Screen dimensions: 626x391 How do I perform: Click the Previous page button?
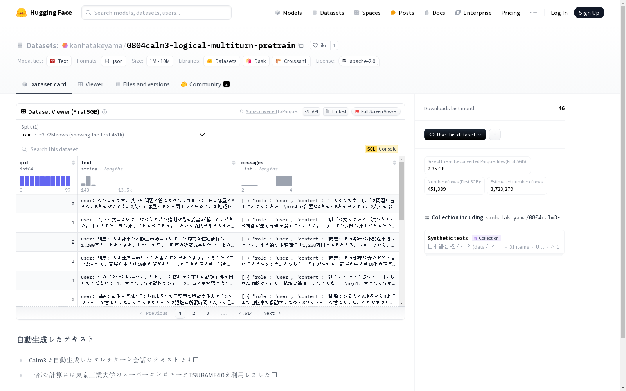(x=154, y=313)
